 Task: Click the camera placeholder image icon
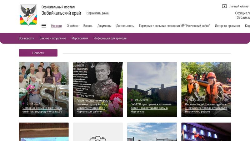pyautogui.click(x=98, y=138)
